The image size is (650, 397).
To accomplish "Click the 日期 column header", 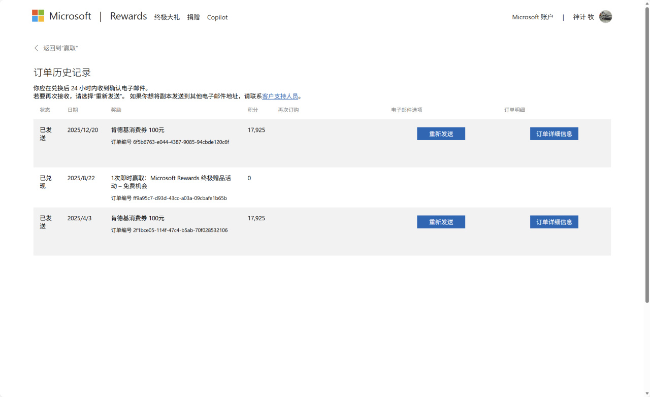I will point(73,110).
